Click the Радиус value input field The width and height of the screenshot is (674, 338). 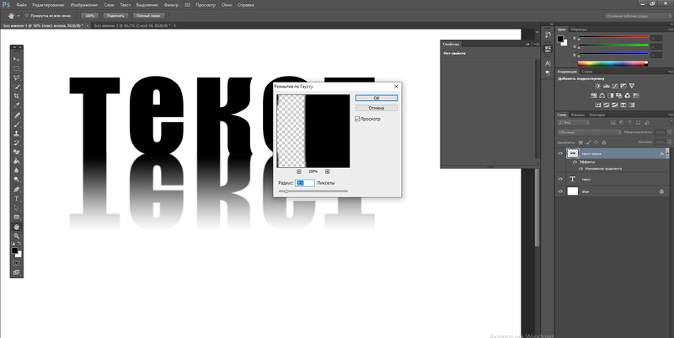(304, 182)
